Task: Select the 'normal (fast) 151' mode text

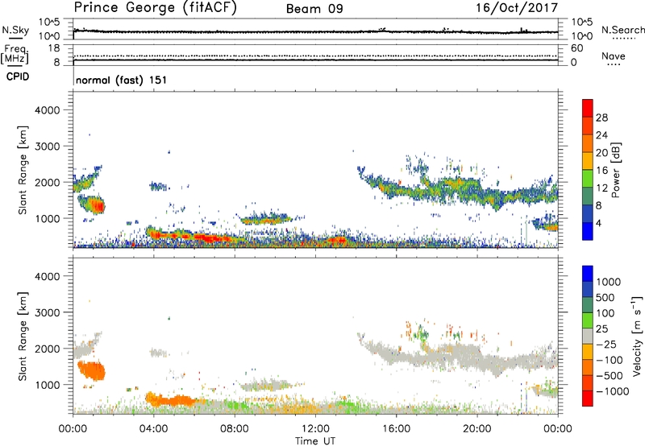Action: (x=122, y=80)
